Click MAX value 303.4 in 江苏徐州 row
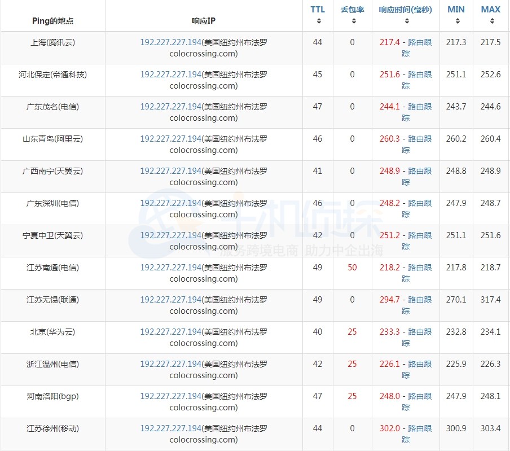The width and height of the screenshot is (510, 451). (490, 429)
